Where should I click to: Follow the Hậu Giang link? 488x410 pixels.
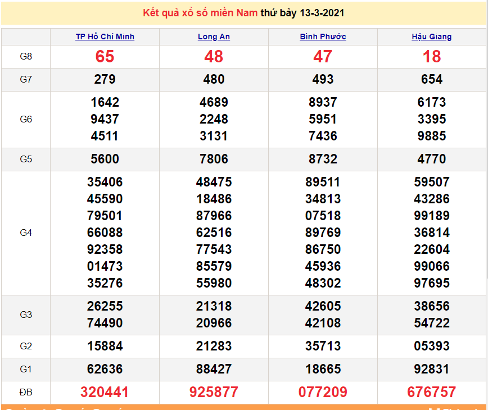pos(431,37)
